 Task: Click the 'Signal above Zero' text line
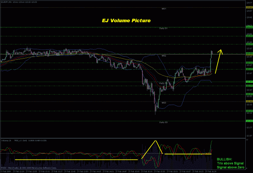click(231, 167)
